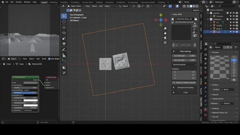240x135 pixels.
Task: Switch orthographic perspective grid icon
Action: click(x=165, y=42)
